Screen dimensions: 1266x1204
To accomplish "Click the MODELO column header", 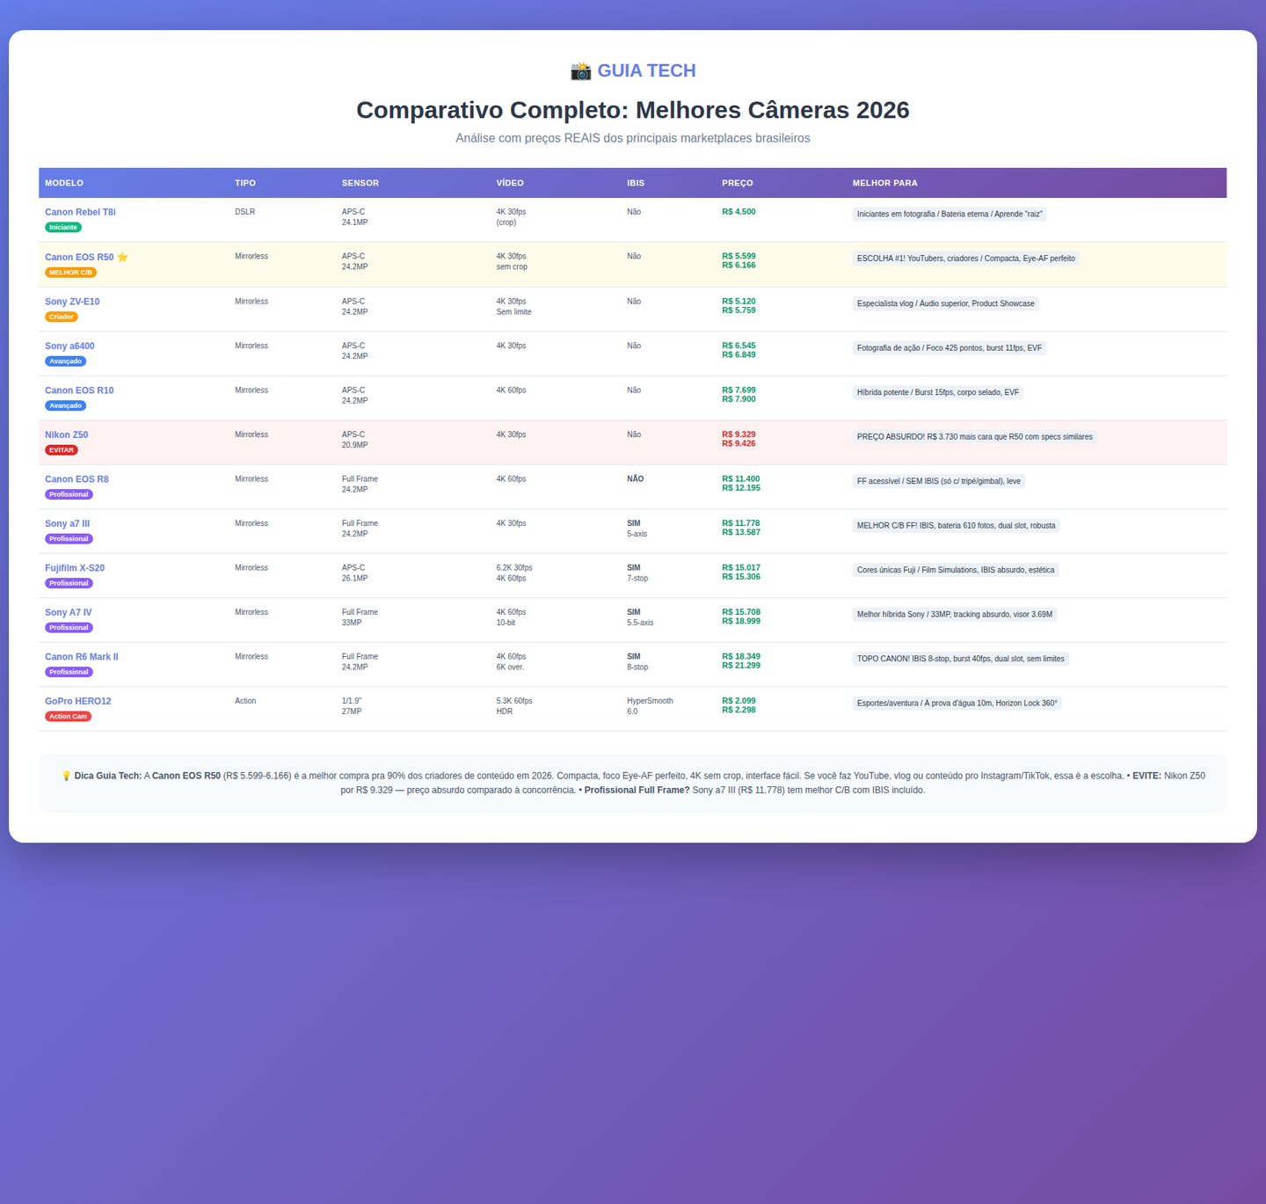I will (64, 183).
